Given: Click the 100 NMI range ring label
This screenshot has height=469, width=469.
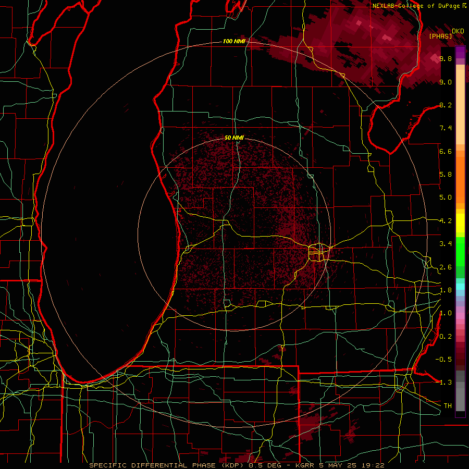Looking at the screenshot, I should [234, 41].
